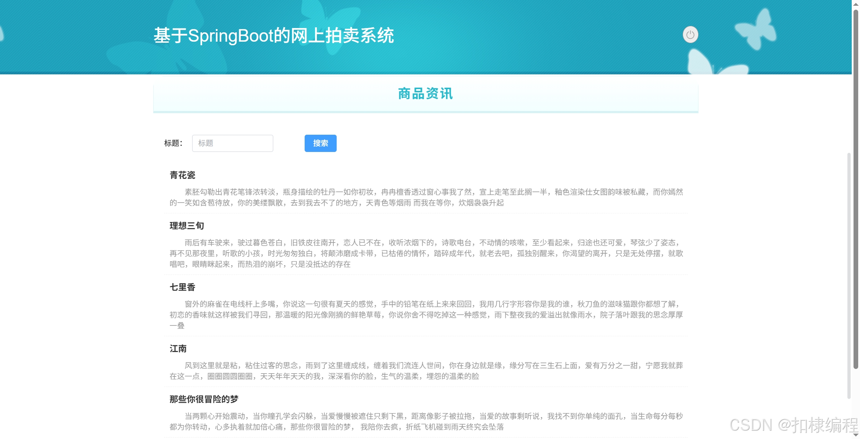Click the outer page vertical scrollbar thumb
The height and width of the screenshot is (439, 860).
point(856,189)
